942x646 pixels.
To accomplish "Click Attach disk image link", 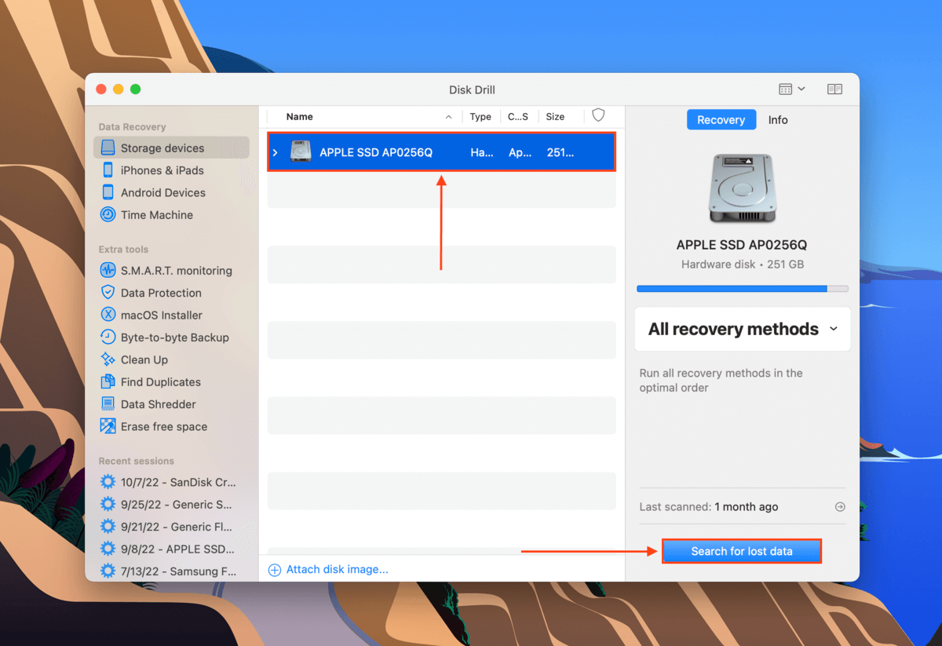I will pos(337,570).
